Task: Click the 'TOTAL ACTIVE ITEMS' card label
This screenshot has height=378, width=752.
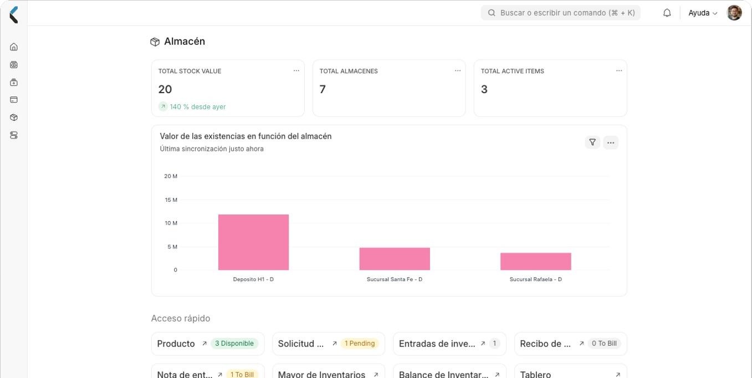Action: tap(513, 71)
